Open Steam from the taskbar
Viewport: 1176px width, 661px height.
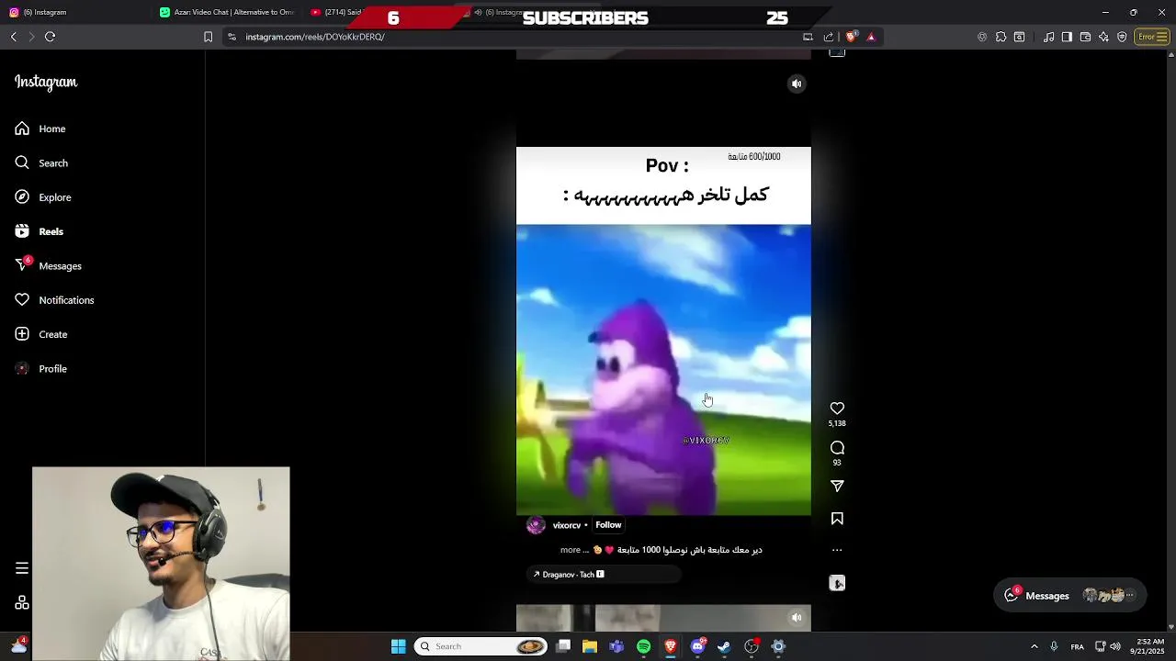point(724,646)
